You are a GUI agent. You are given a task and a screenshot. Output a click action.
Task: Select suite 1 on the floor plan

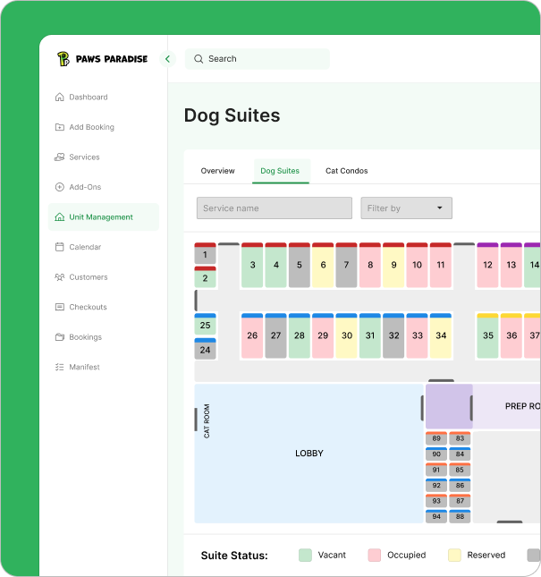(205, 253)
